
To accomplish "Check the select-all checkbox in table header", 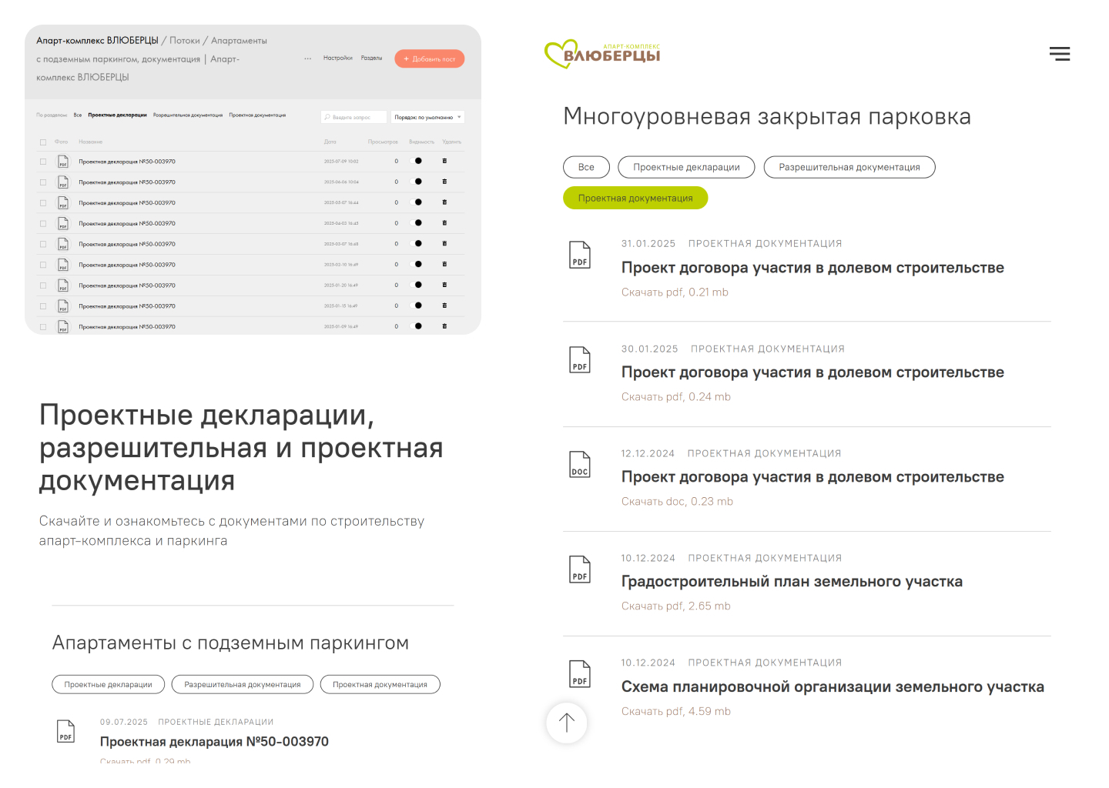I will [x=43, y=142].
